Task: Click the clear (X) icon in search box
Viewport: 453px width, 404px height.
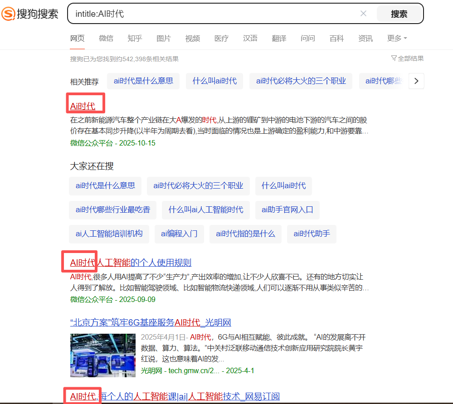Action: (x=363, y=14)
